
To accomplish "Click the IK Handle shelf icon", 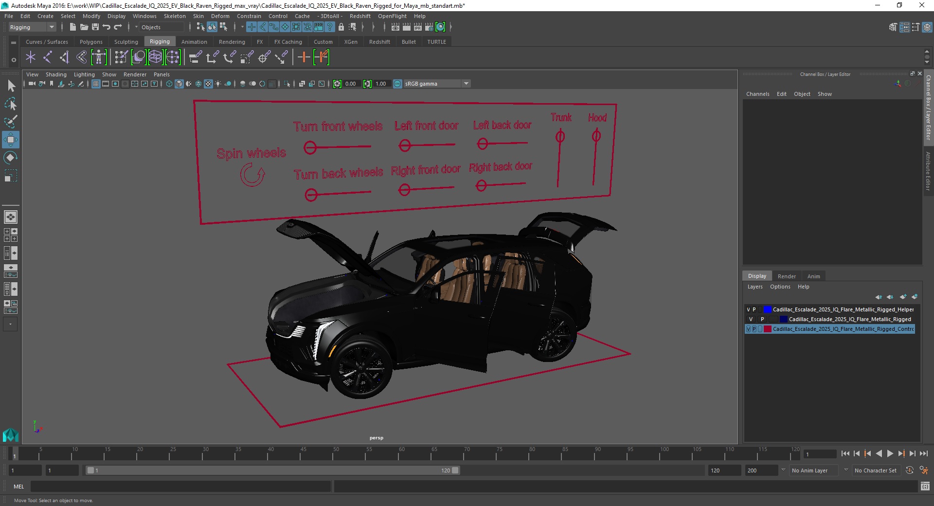I will point(65,57).
